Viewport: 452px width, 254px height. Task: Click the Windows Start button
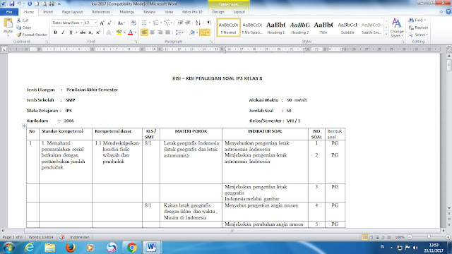point(8,248)
